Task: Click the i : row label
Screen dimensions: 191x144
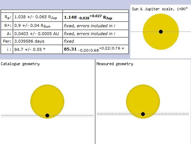Action: [x=9, y=49]
